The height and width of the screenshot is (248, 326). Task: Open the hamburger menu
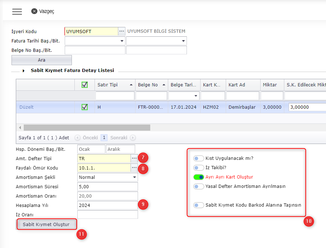click(x=17, y=11)
